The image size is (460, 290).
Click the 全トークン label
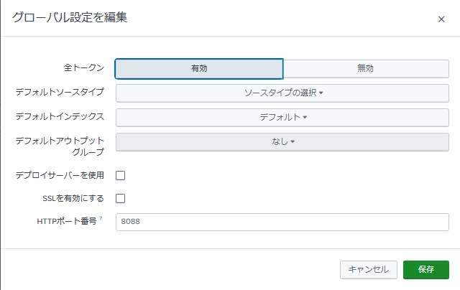[84, 67]
